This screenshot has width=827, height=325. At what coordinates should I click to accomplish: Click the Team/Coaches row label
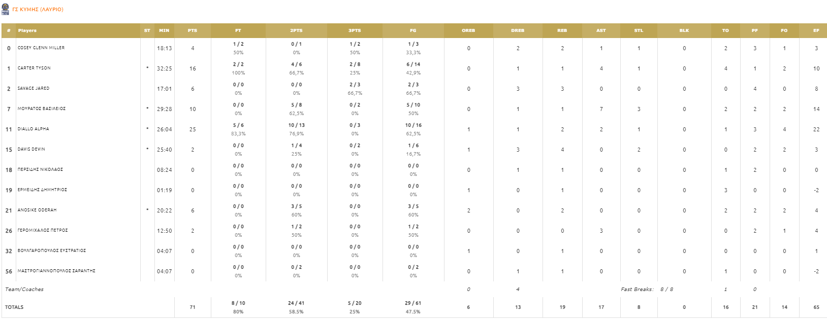(x=24, y=290)
